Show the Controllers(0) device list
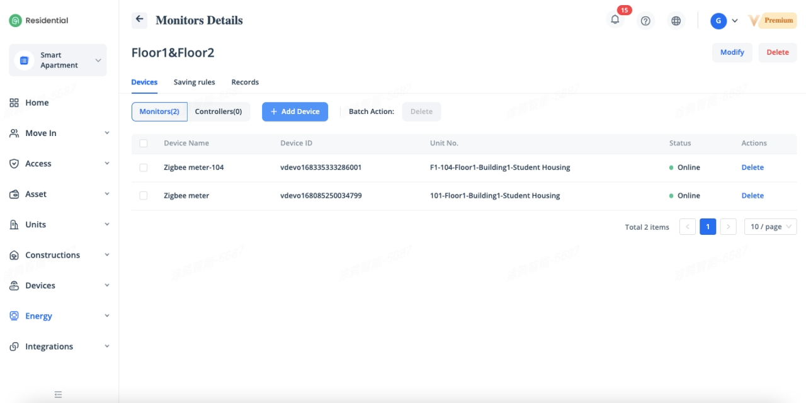This screenshot has height=403, width=806. coord(218,111)
